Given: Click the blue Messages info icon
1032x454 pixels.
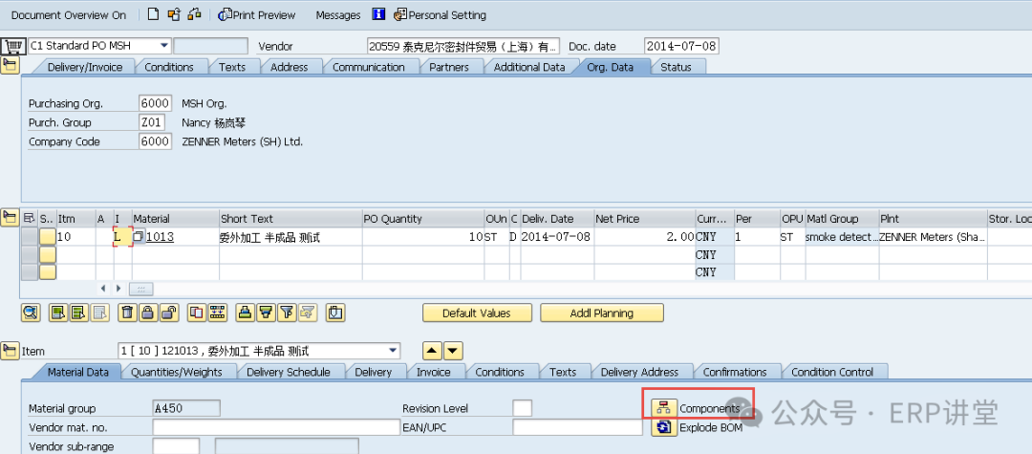Looking at the screenshot, I should click(x=377, y=14).
